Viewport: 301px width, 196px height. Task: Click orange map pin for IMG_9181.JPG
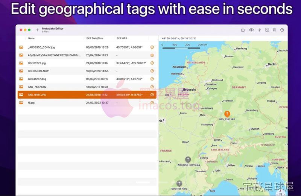227,114
